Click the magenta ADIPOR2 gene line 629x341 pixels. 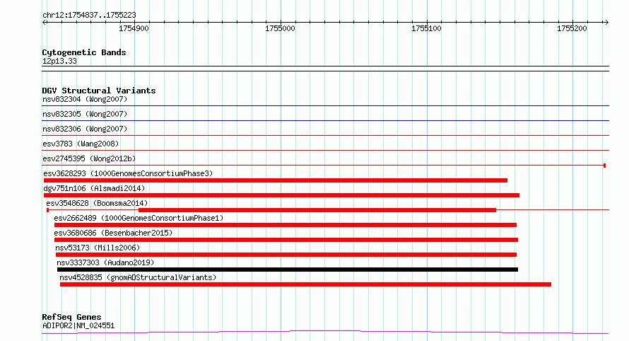point(325,333)
